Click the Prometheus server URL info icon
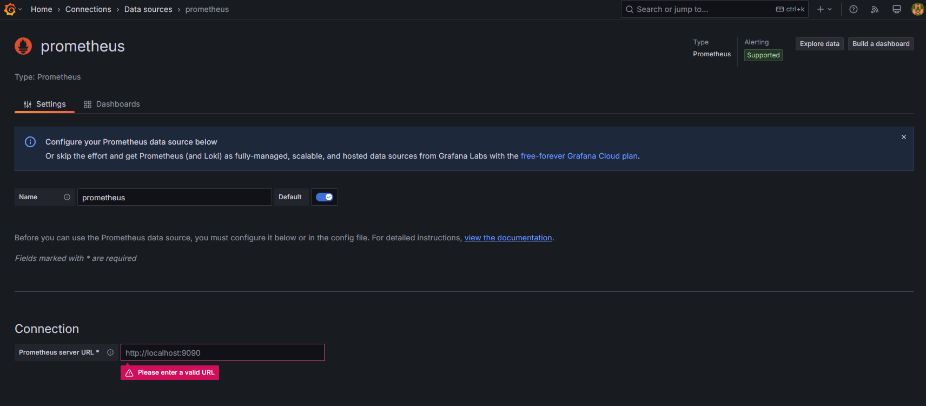 [110, 352]
